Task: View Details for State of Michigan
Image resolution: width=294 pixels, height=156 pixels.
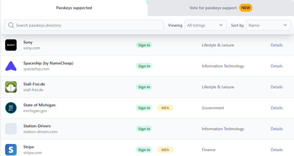Action: pyautogui.click(x=277, y=108)
